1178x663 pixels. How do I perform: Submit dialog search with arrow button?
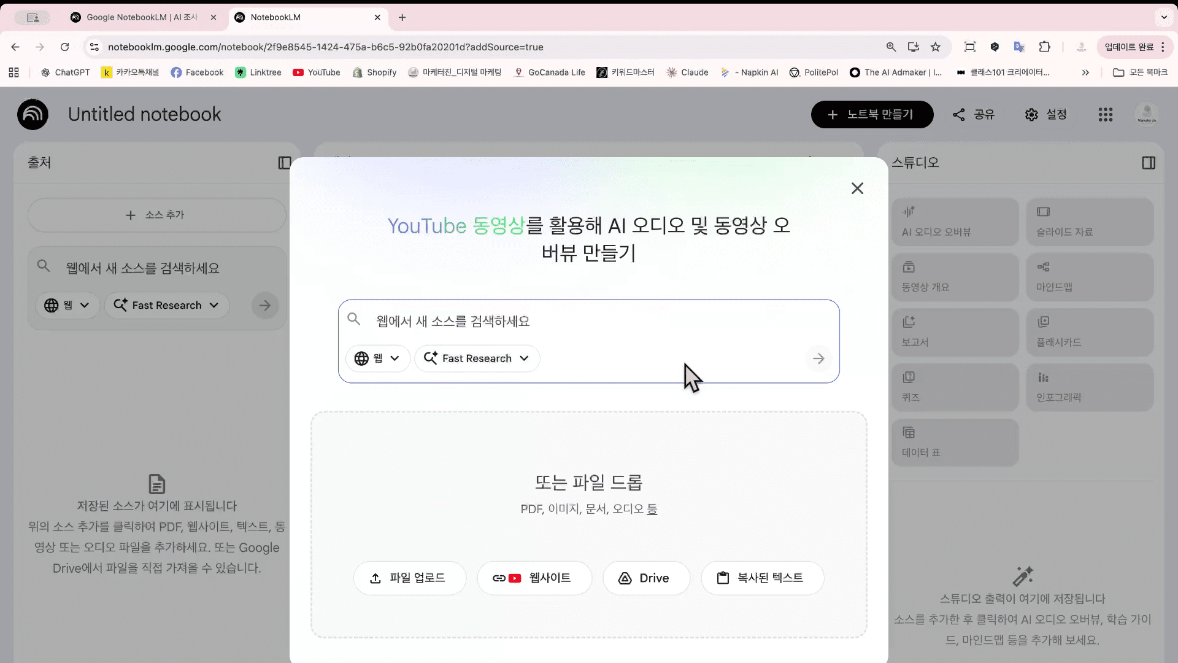818,359
